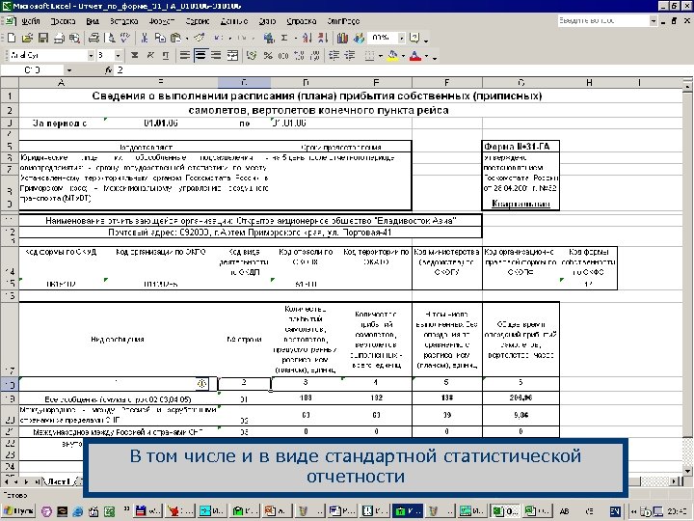Click the EN language indicator in tray
This screenshot has height=521, width=694.
coord(615,511)
